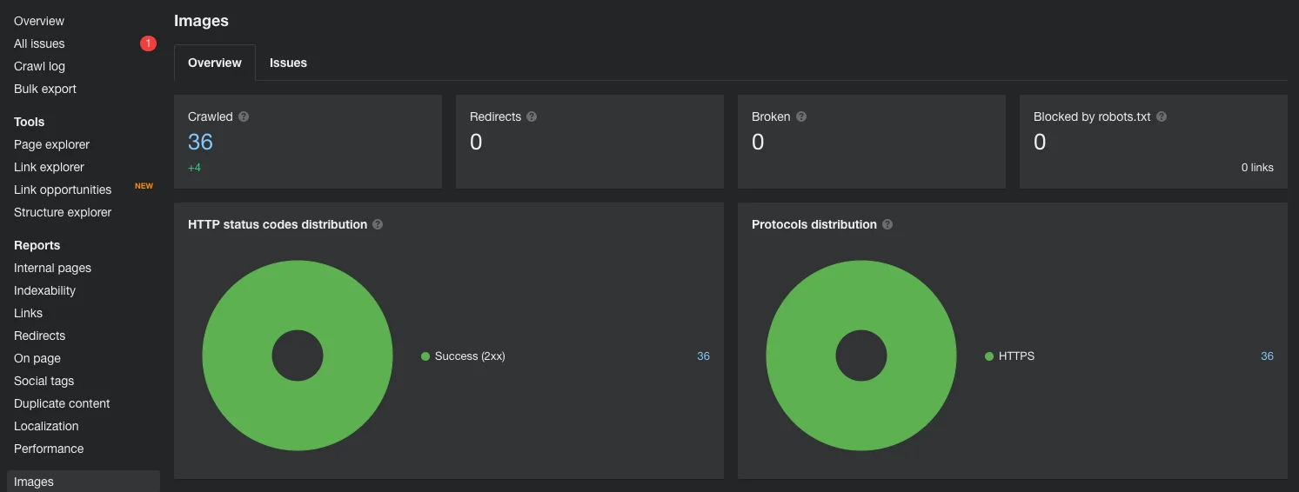The width and height of the screenshot is (1299, 492).
Task: Click the Tools section heading
Action: pyautogui.click(x=29, y=122)
